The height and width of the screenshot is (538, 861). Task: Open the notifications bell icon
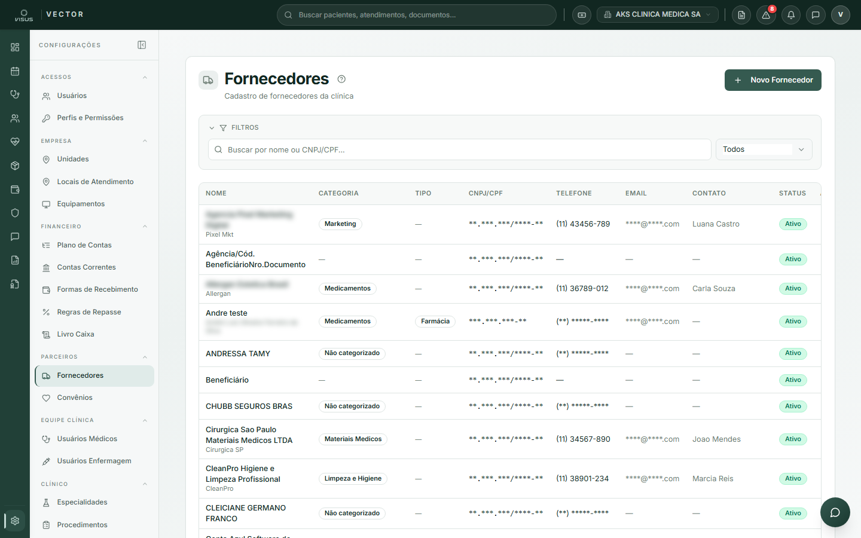point(791,15)
